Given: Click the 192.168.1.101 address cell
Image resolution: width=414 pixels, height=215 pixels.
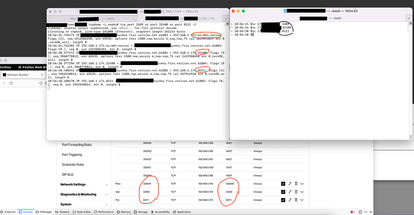Looking at the screenshot, I should click(x=206, y=159).
